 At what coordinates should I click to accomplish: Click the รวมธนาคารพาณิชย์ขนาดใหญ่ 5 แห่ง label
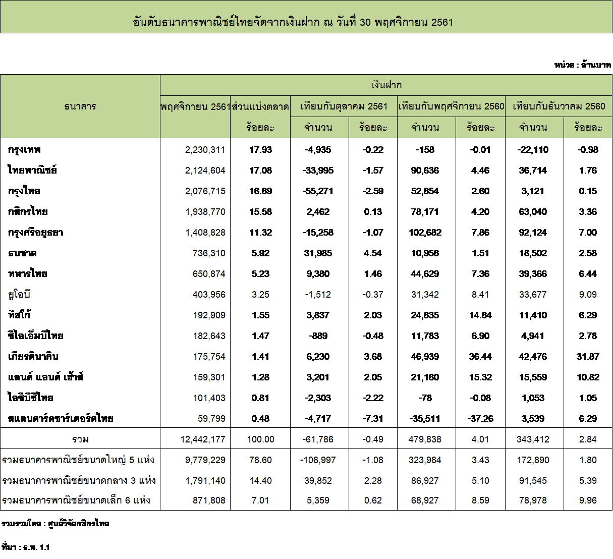pyautogui.click(x=78, y=460)
